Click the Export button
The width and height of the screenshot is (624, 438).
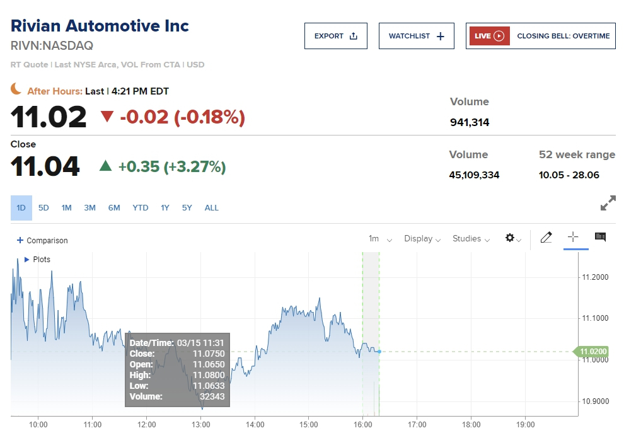[336, 36]
